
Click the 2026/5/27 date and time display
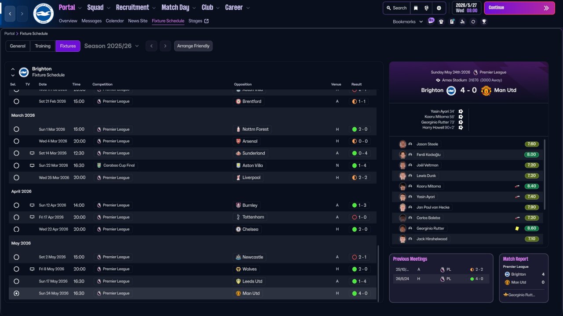(x=467, y=8)
